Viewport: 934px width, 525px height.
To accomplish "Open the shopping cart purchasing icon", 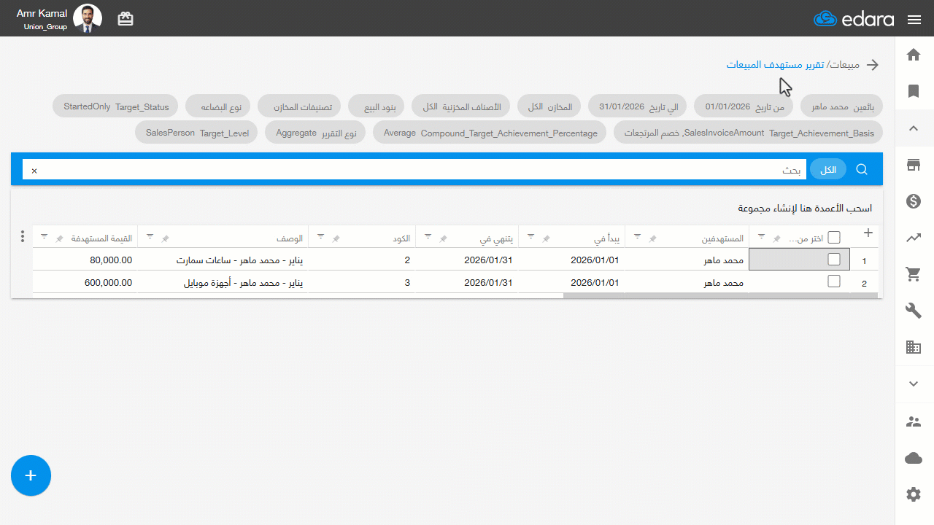I will (x=913, y=274).
